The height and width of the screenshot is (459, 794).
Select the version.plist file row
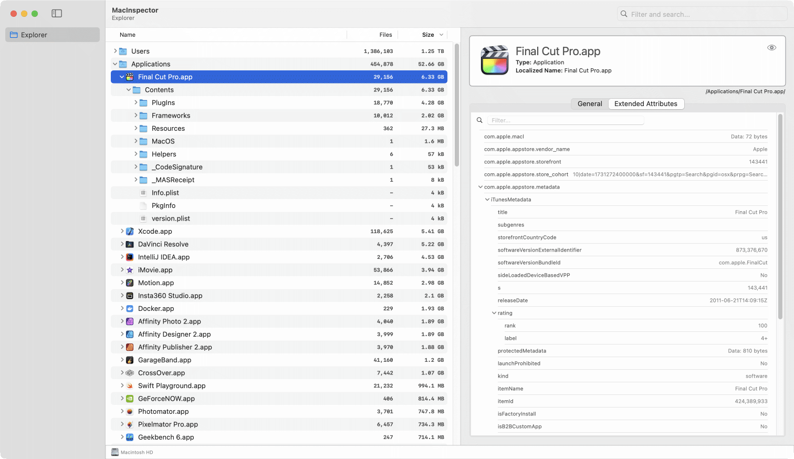pyautogui.click(x=279, y=218)
